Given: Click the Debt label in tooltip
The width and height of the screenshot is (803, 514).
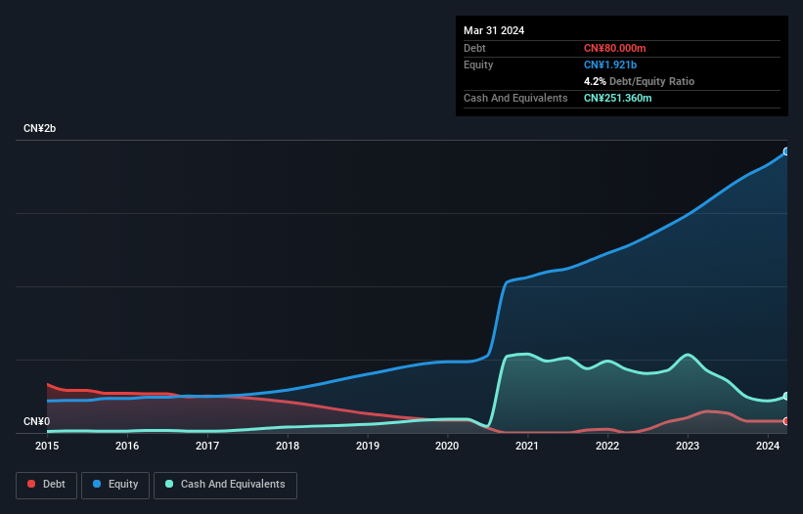Looking at the screenshot, I should [474, 48].
